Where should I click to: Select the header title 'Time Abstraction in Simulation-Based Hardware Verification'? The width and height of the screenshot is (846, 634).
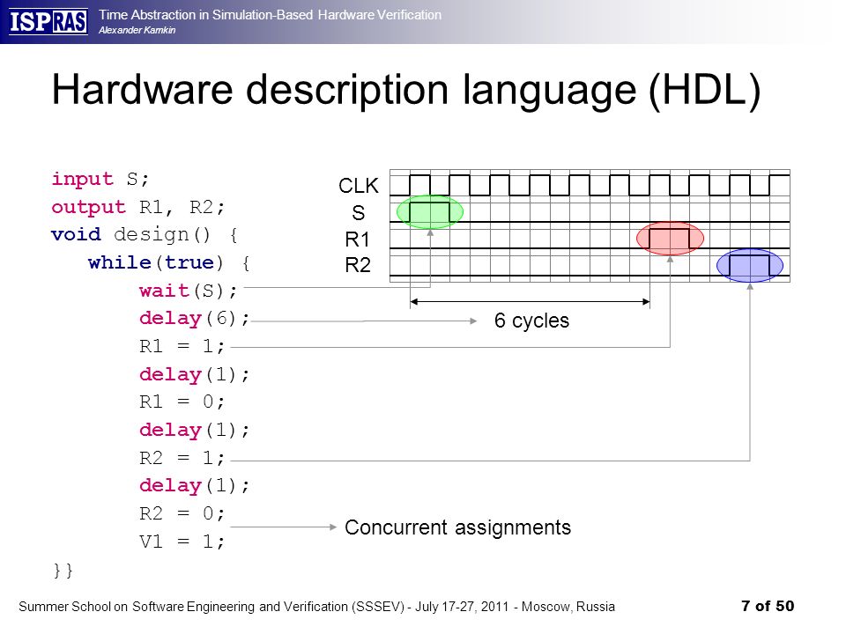click(270, 15)
